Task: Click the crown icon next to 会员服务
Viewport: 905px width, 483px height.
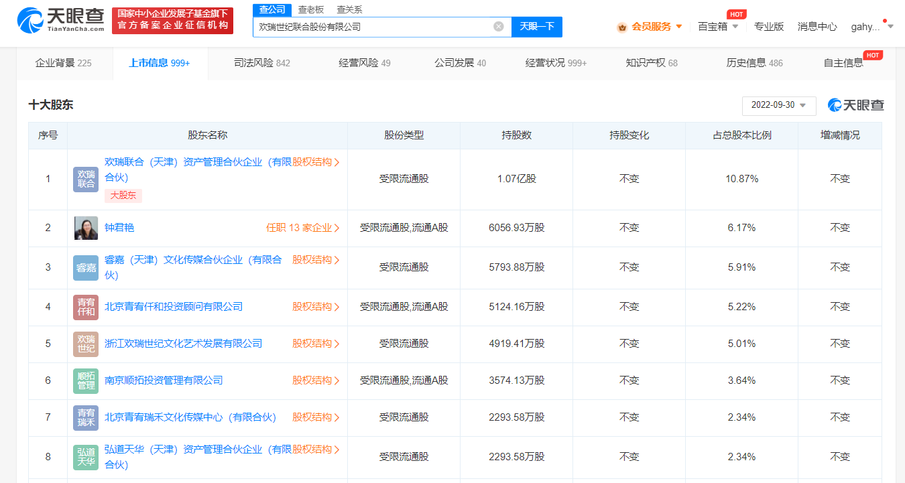Action: point(621,27)
